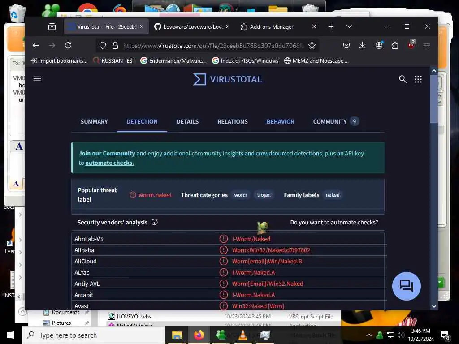Select ILOVEYOU.vbs in File Explorer
This screenshot has height=344, width=459.
pyautogui.click(x=134, y=317)
